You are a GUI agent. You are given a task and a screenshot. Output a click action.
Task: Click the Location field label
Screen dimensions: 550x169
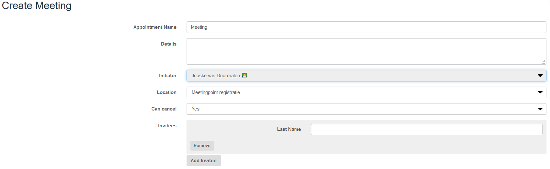167,92
